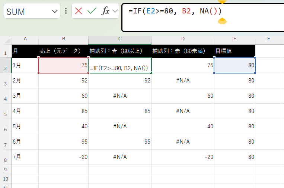Click cell D8 containing -20
The image size is (284, 188).
tap(183, 157)
